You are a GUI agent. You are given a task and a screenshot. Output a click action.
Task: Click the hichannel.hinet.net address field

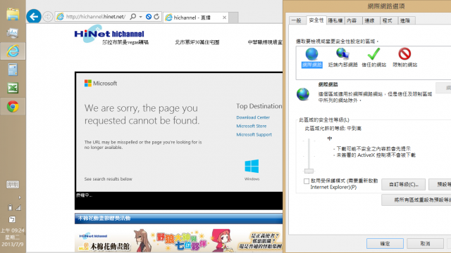pyautogui.click(x=95, y=17)
